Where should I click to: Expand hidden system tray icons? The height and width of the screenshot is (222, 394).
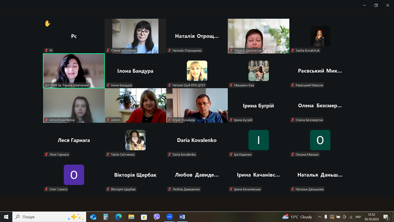[x=320, y=217]
